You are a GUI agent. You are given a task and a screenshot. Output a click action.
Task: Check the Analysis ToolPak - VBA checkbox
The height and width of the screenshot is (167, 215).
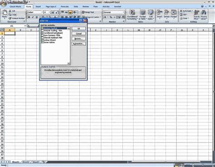pyautogui.click(x=42, y=30)
